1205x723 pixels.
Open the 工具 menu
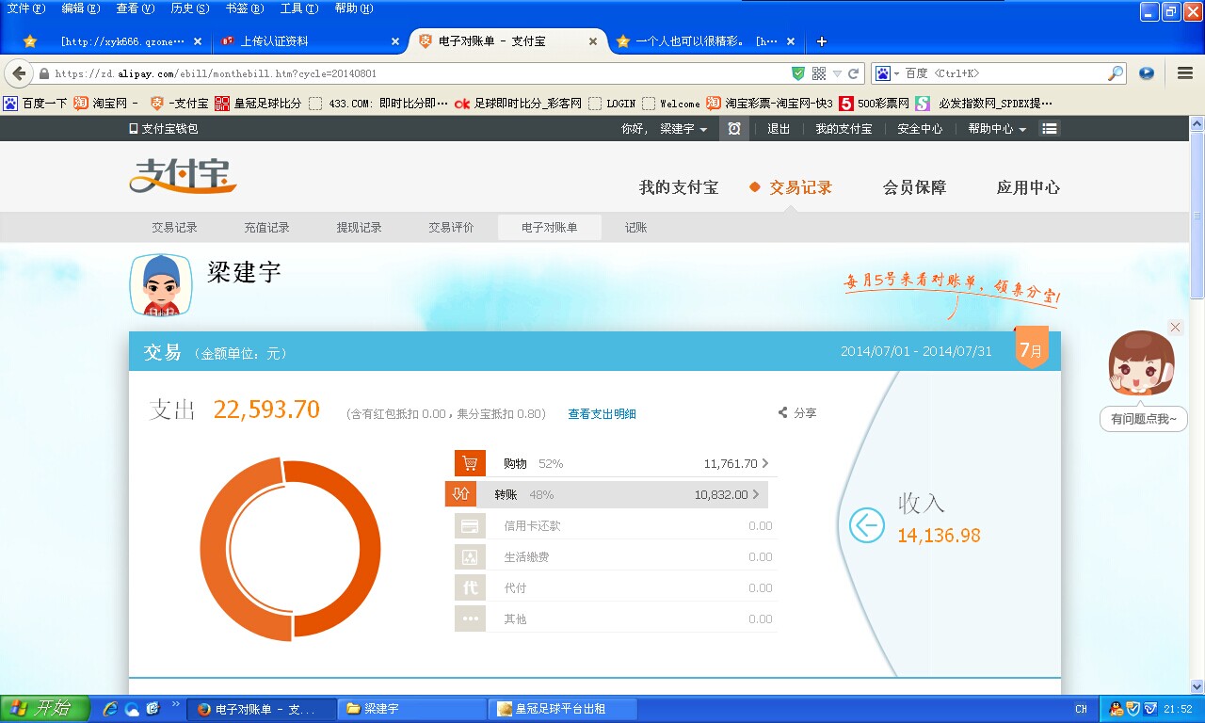click(x=299, y=8)
